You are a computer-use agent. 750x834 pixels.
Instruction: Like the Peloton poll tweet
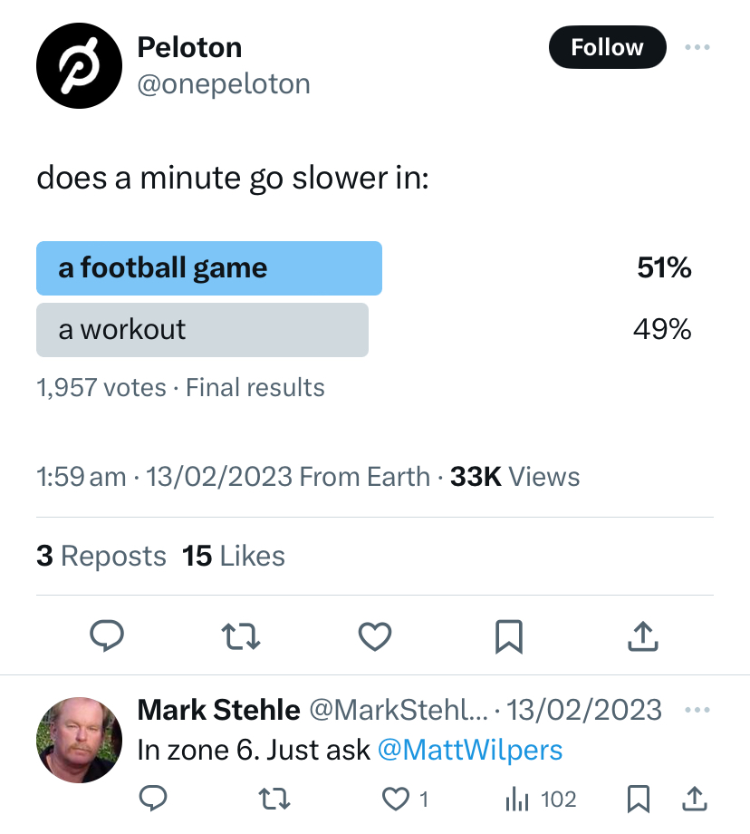(x=374, y=637)
